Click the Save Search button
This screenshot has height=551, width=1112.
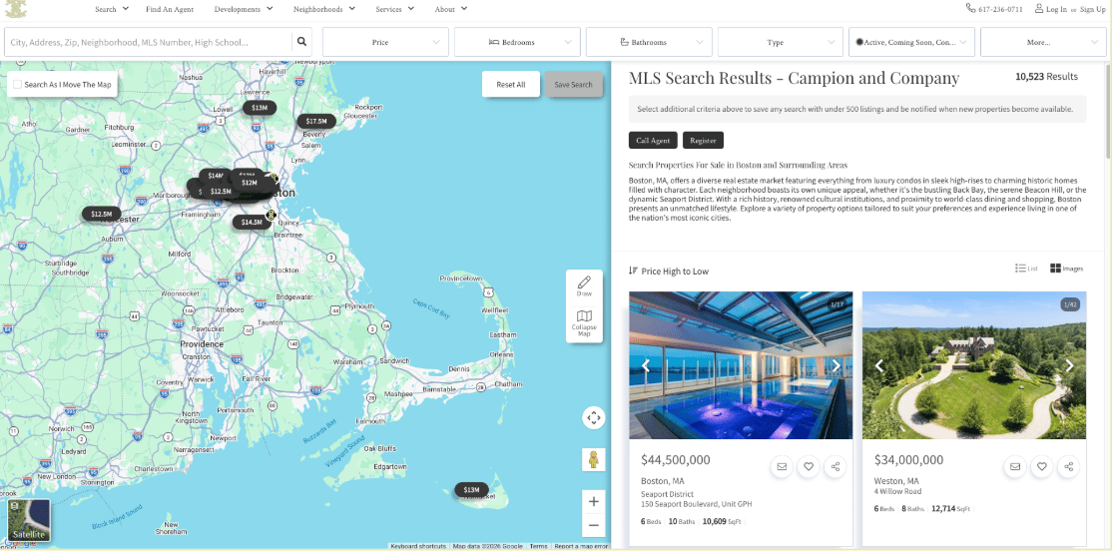coord(573,85)
